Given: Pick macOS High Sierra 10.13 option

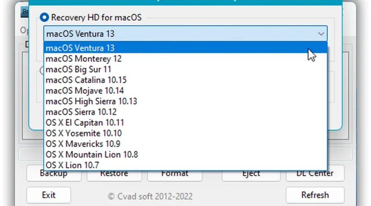Looking at the screenshot, I should [185, 101].
